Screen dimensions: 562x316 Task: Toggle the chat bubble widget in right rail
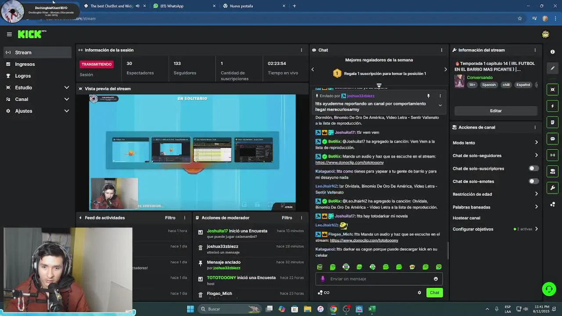(x=552, y=139)
